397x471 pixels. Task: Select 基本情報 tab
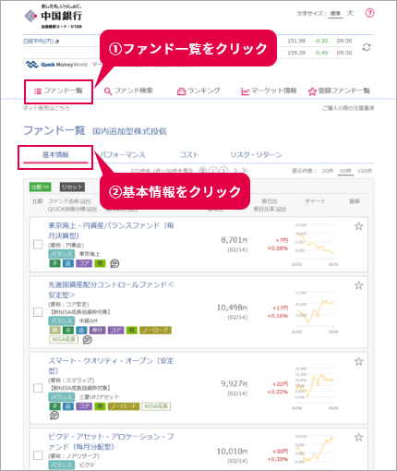click(55, 155)
